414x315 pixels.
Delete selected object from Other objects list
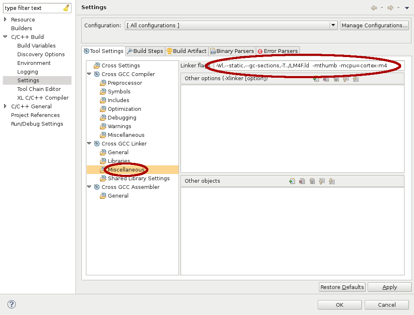(302, 181)
